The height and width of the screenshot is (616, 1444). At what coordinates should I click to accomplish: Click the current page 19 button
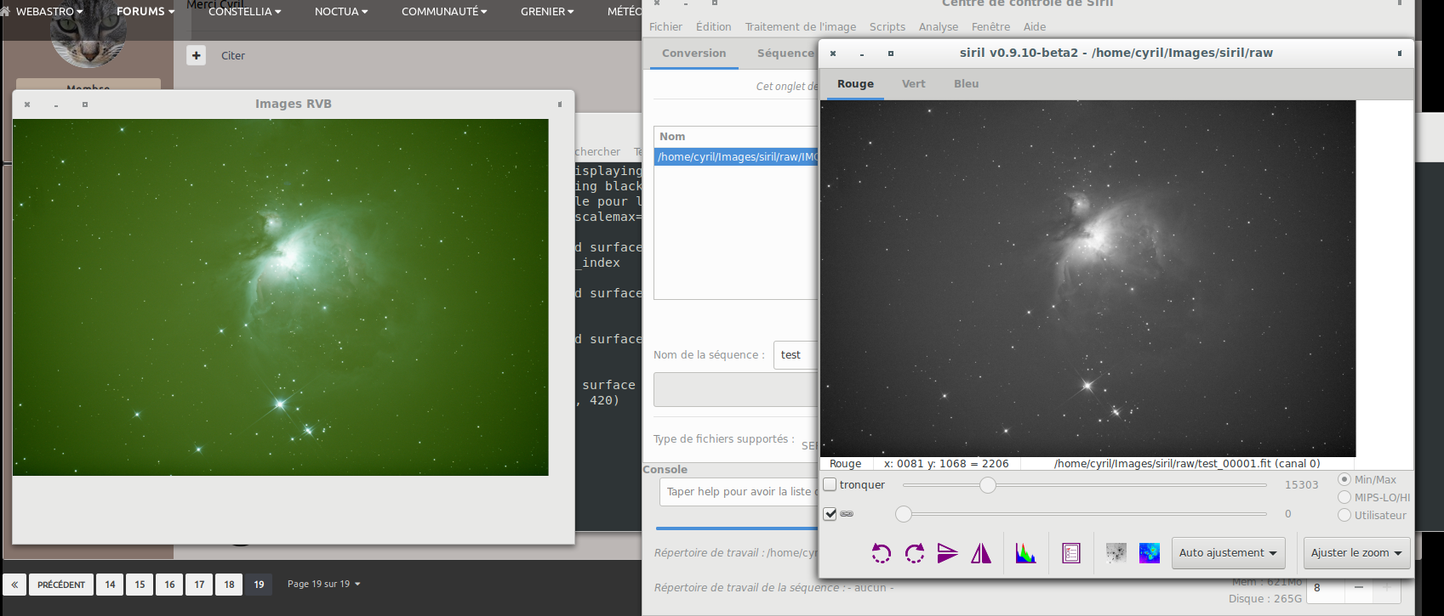pyautogui.click(x=259, y=585)
